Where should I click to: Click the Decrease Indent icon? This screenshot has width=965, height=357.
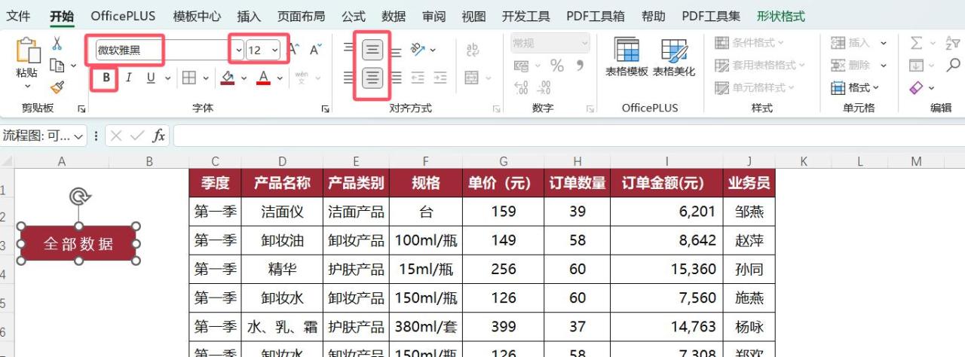pyautogui.click(x=418, y=78)
